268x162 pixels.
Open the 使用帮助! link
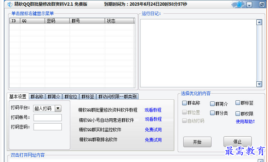click(x=245, y=122)
